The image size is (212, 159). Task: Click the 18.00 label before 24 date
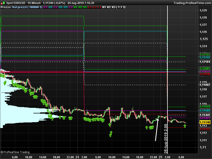(56, 157)
